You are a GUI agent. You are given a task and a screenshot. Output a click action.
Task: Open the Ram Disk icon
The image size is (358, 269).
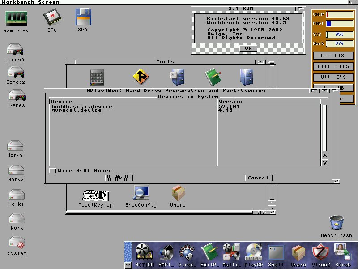coord(16,18)
